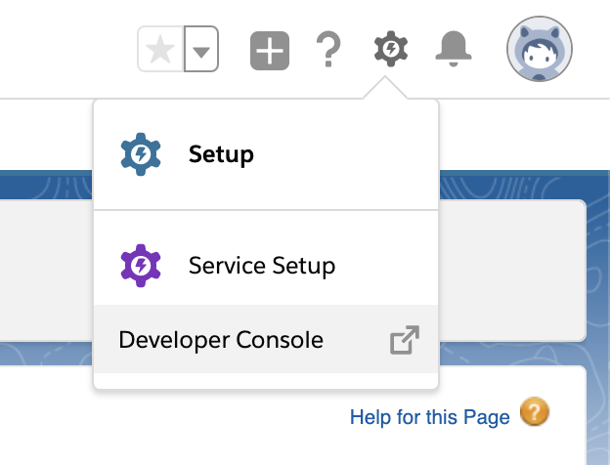Expand the favorites list dropdown arrow

pyautogui.click(x=200, y=50)
